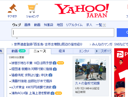Open 世界遺産登録 百舌鳥・古市古墳群 promo link
Image resolution: width=128 pixels, height=97 pixels.
pyautogui.click(x=48, y=44)
